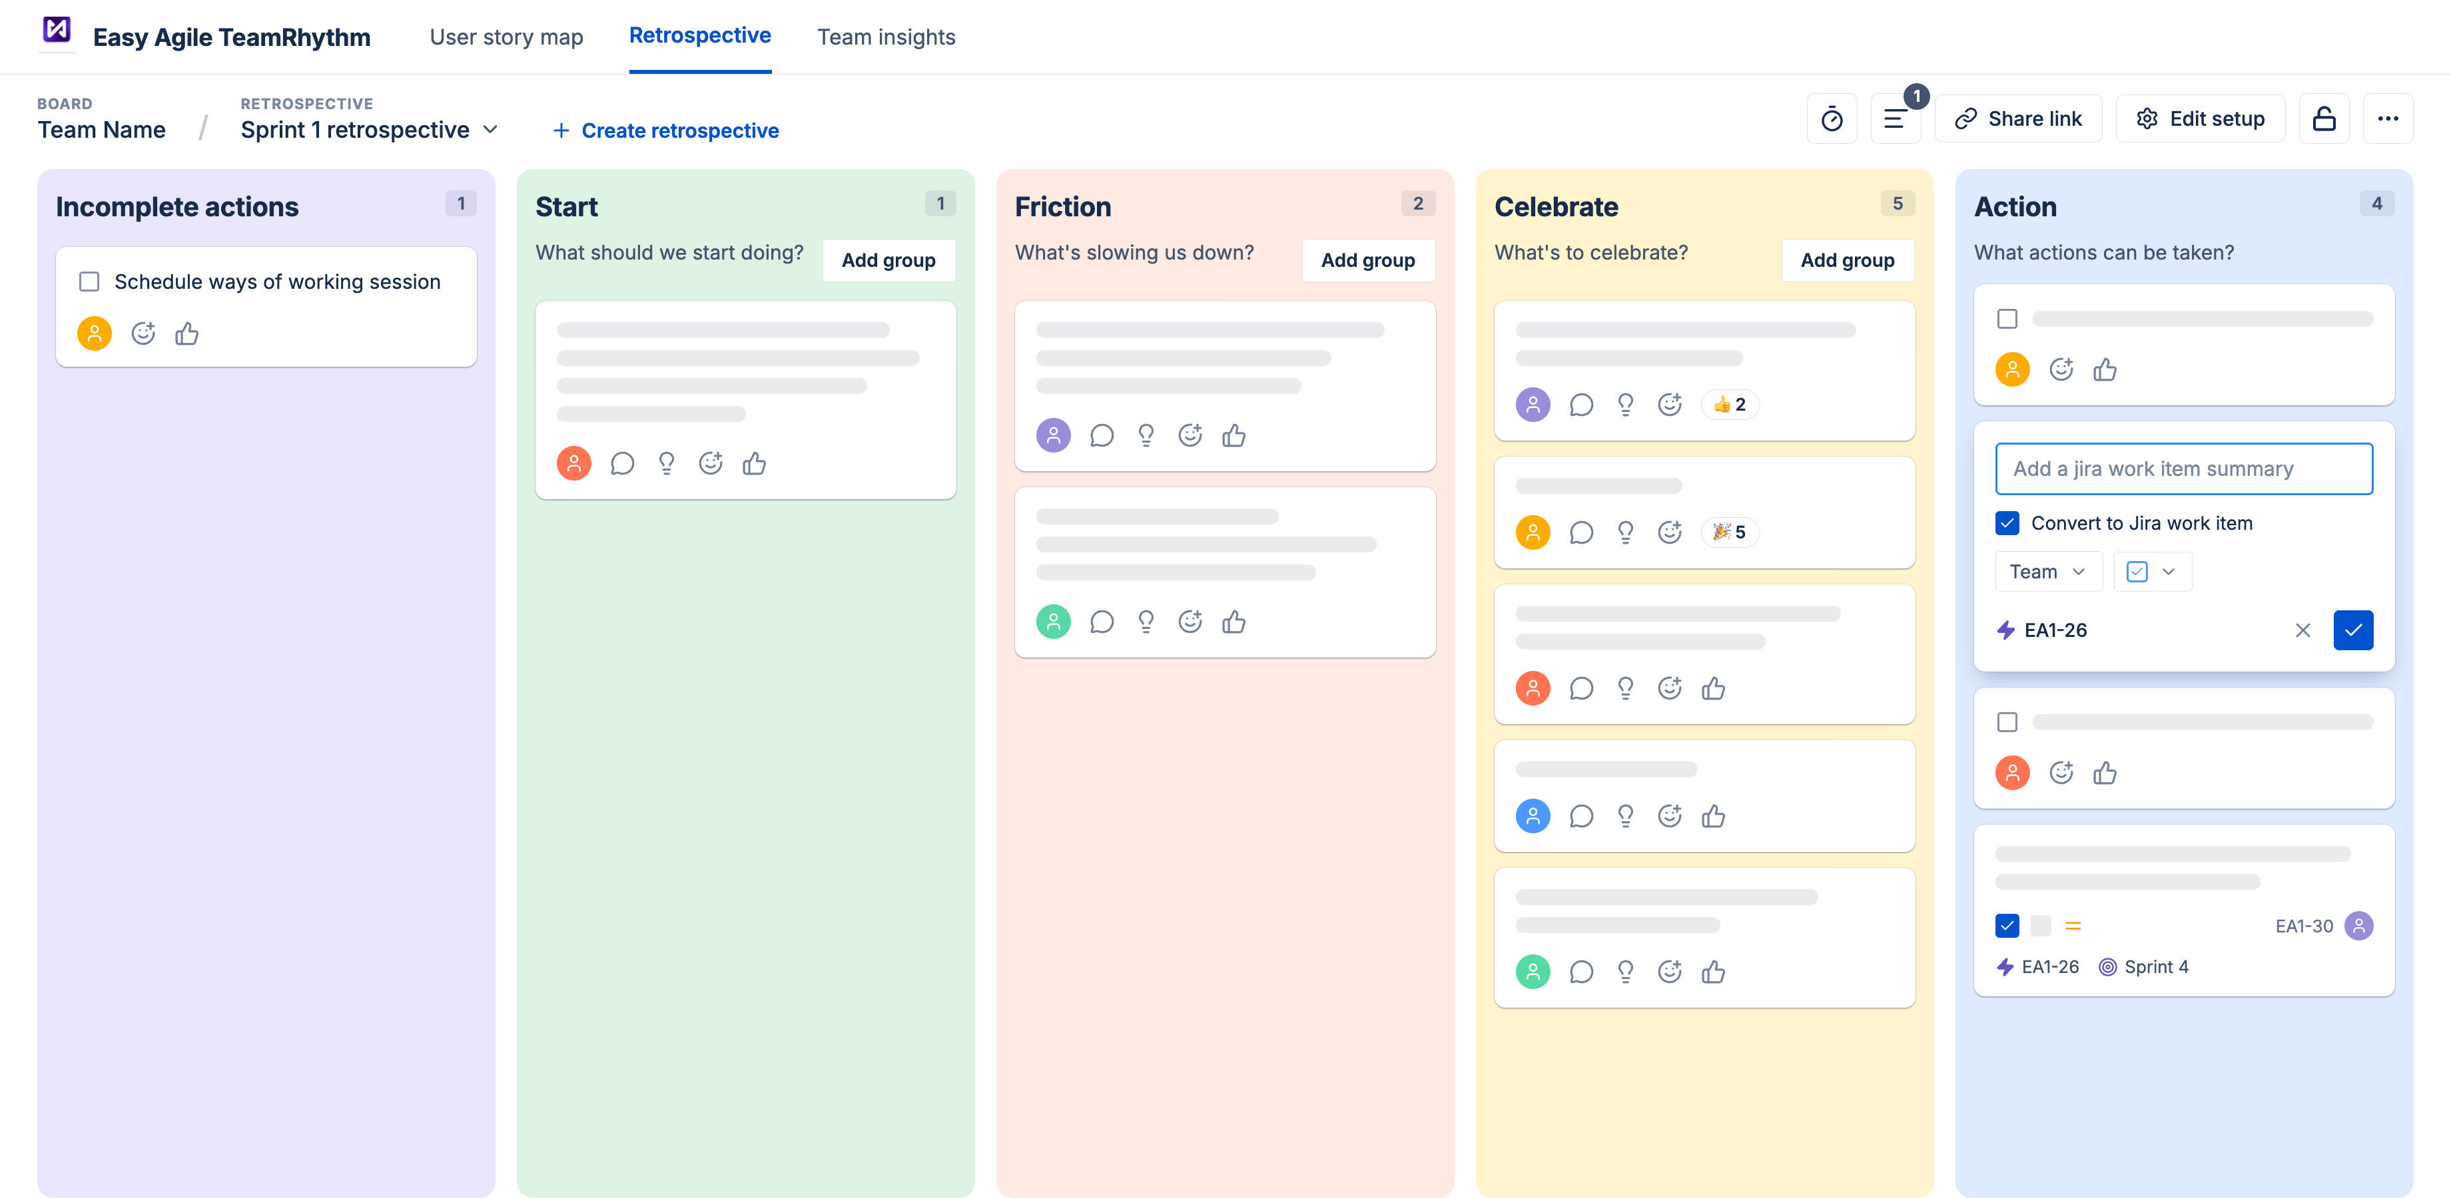Thumbs up the Schedule ways of working card
The image size is (2451, 1198).
[186, 333]
